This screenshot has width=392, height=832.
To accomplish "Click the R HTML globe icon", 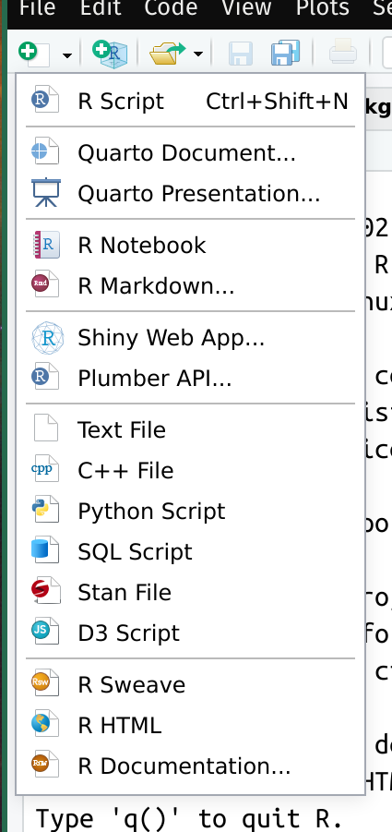I will coord(45,724).
